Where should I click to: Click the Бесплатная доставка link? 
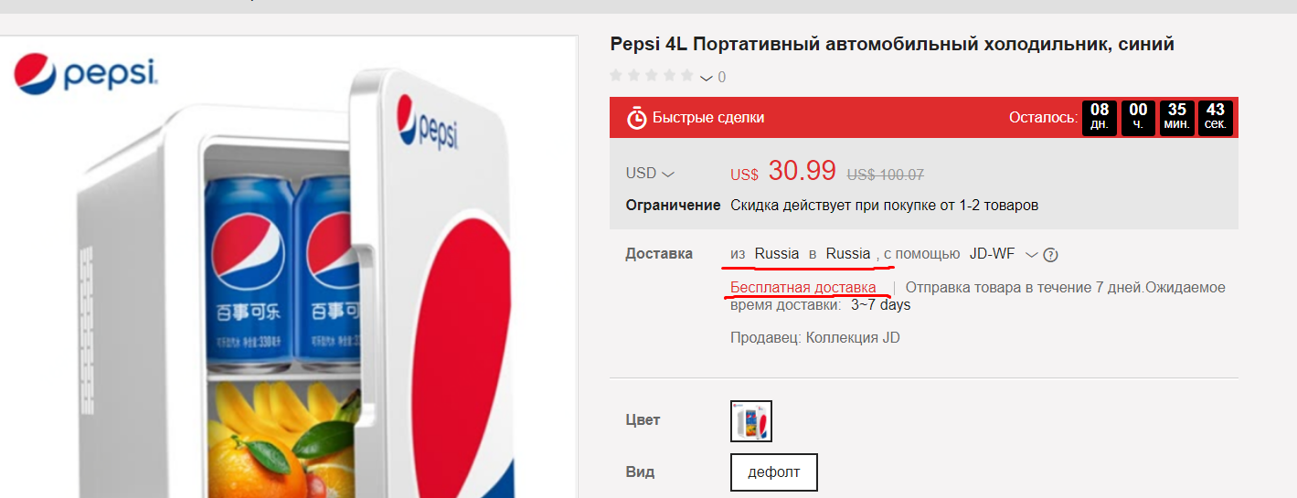[x=803, y=288]
